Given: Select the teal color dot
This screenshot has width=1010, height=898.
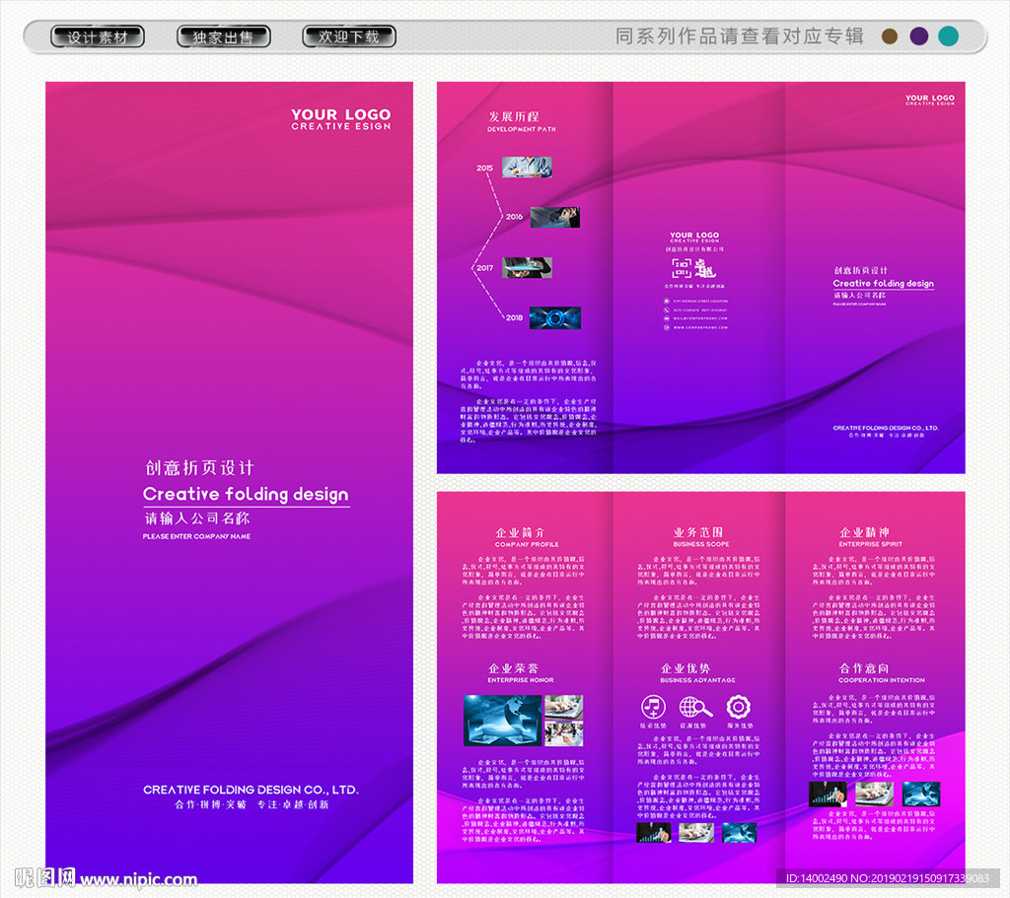Looking at the screenshot, I should pyautogui.click(x=949, y=36).
